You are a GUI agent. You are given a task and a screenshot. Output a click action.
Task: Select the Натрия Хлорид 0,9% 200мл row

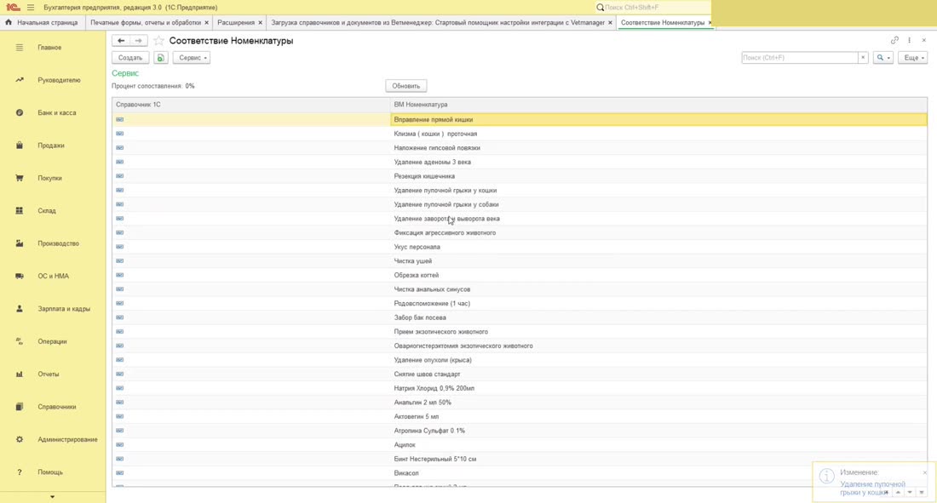[x=520, y=388]
